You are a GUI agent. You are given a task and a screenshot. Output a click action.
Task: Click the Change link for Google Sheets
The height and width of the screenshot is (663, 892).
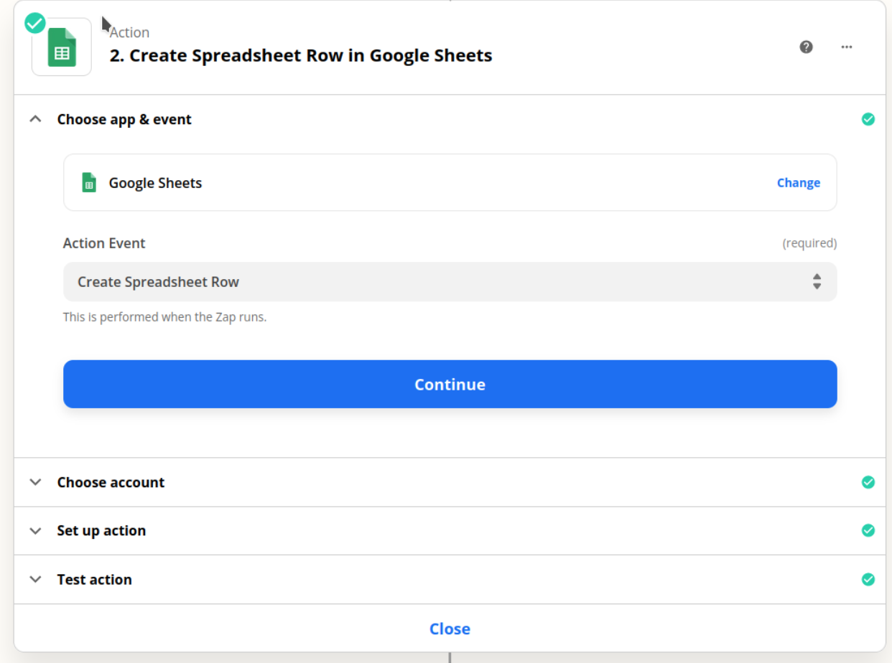point(798,183)
